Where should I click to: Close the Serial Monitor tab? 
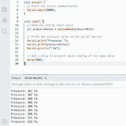pos(46,78)
